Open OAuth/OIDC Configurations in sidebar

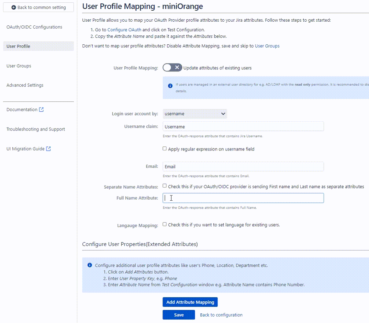34,27
